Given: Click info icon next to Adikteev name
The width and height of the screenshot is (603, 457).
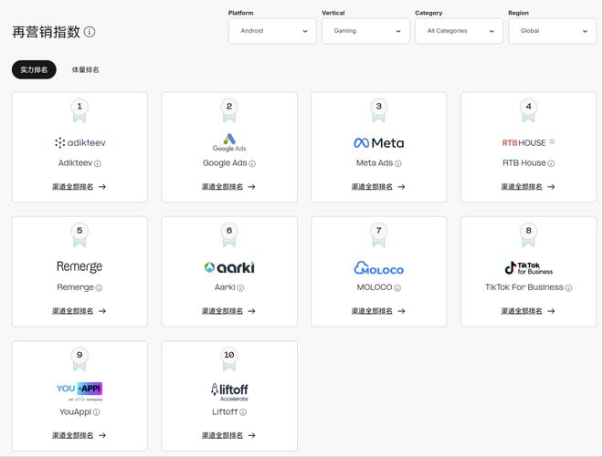Looking at the screenshot, I should (98, 164).
